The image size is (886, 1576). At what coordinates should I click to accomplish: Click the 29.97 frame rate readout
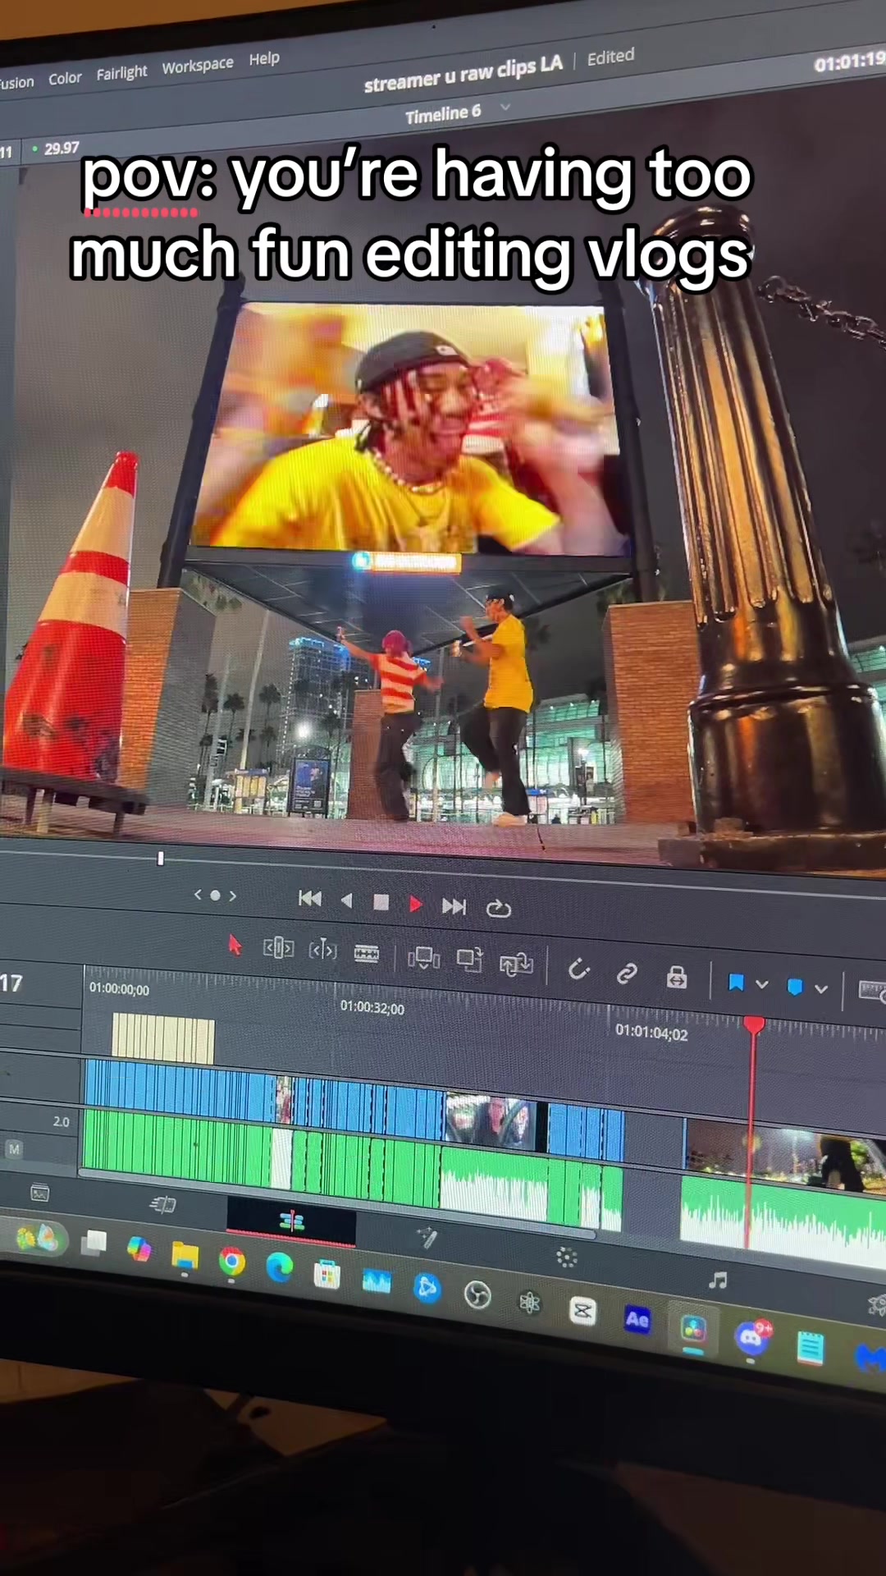pyautogui.click(x=62, y=149)
